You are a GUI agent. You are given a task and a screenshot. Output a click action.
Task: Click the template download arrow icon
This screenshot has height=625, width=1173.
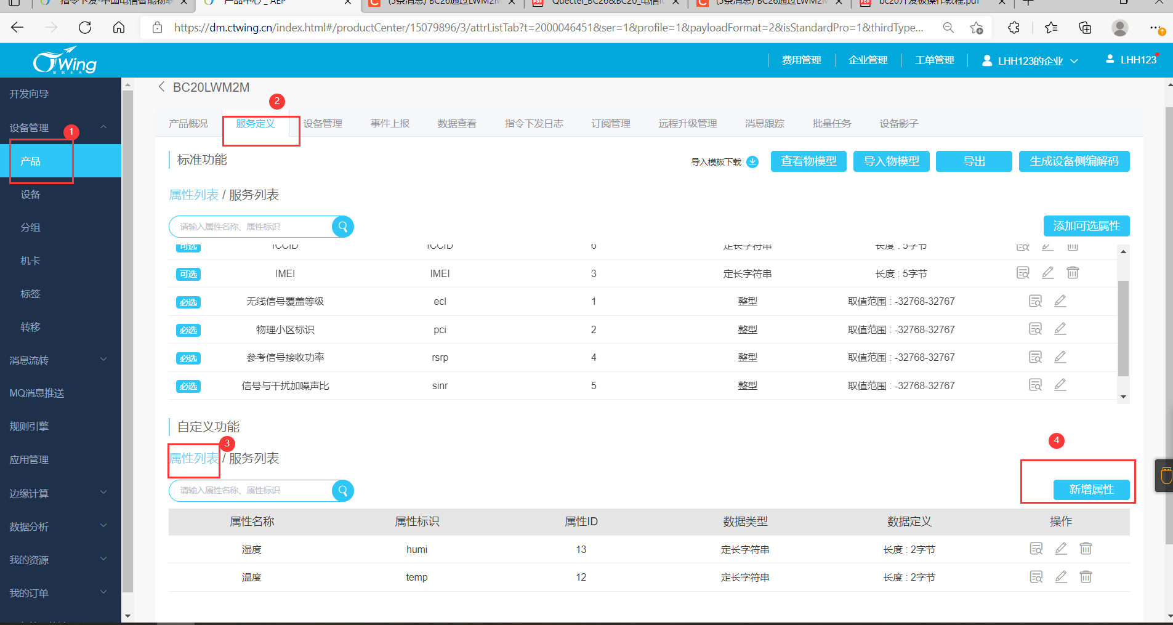[x=752, y=162]
